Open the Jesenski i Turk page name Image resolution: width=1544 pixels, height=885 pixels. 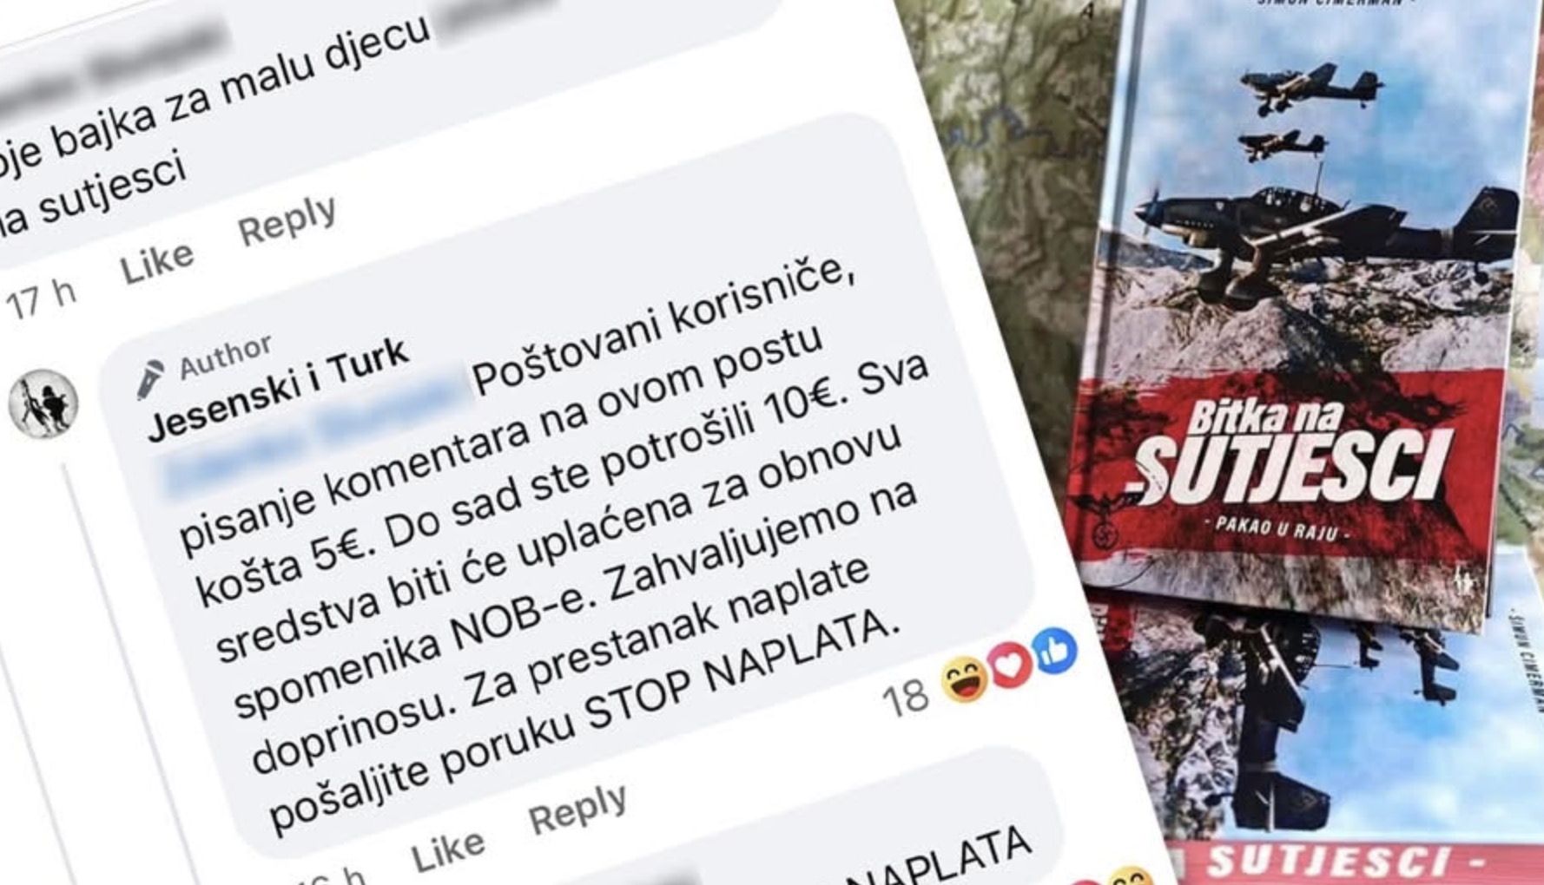(278, 390)
